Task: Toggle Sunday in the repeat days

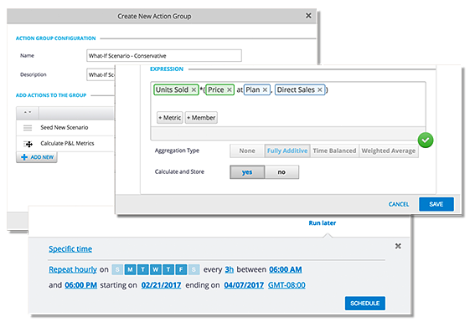Action: pyautogui.click(x=117, y=269)
